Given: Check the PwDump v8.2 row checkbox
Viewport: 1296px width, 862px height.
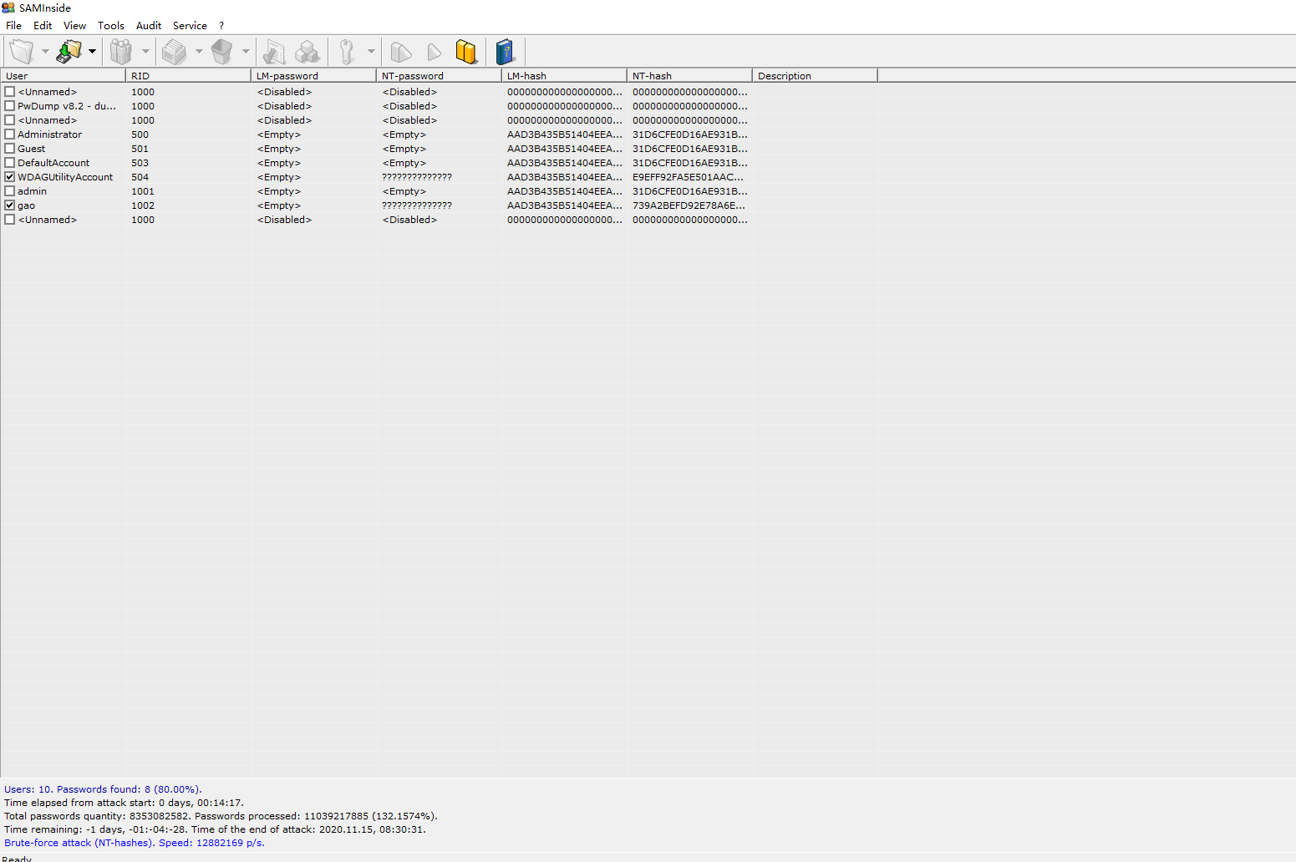Looking at the screenshot, I should click(x=10, y=106).
